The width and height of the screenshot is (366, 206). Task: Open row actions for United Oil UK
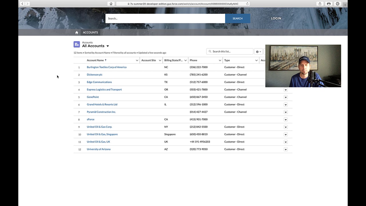286,142
